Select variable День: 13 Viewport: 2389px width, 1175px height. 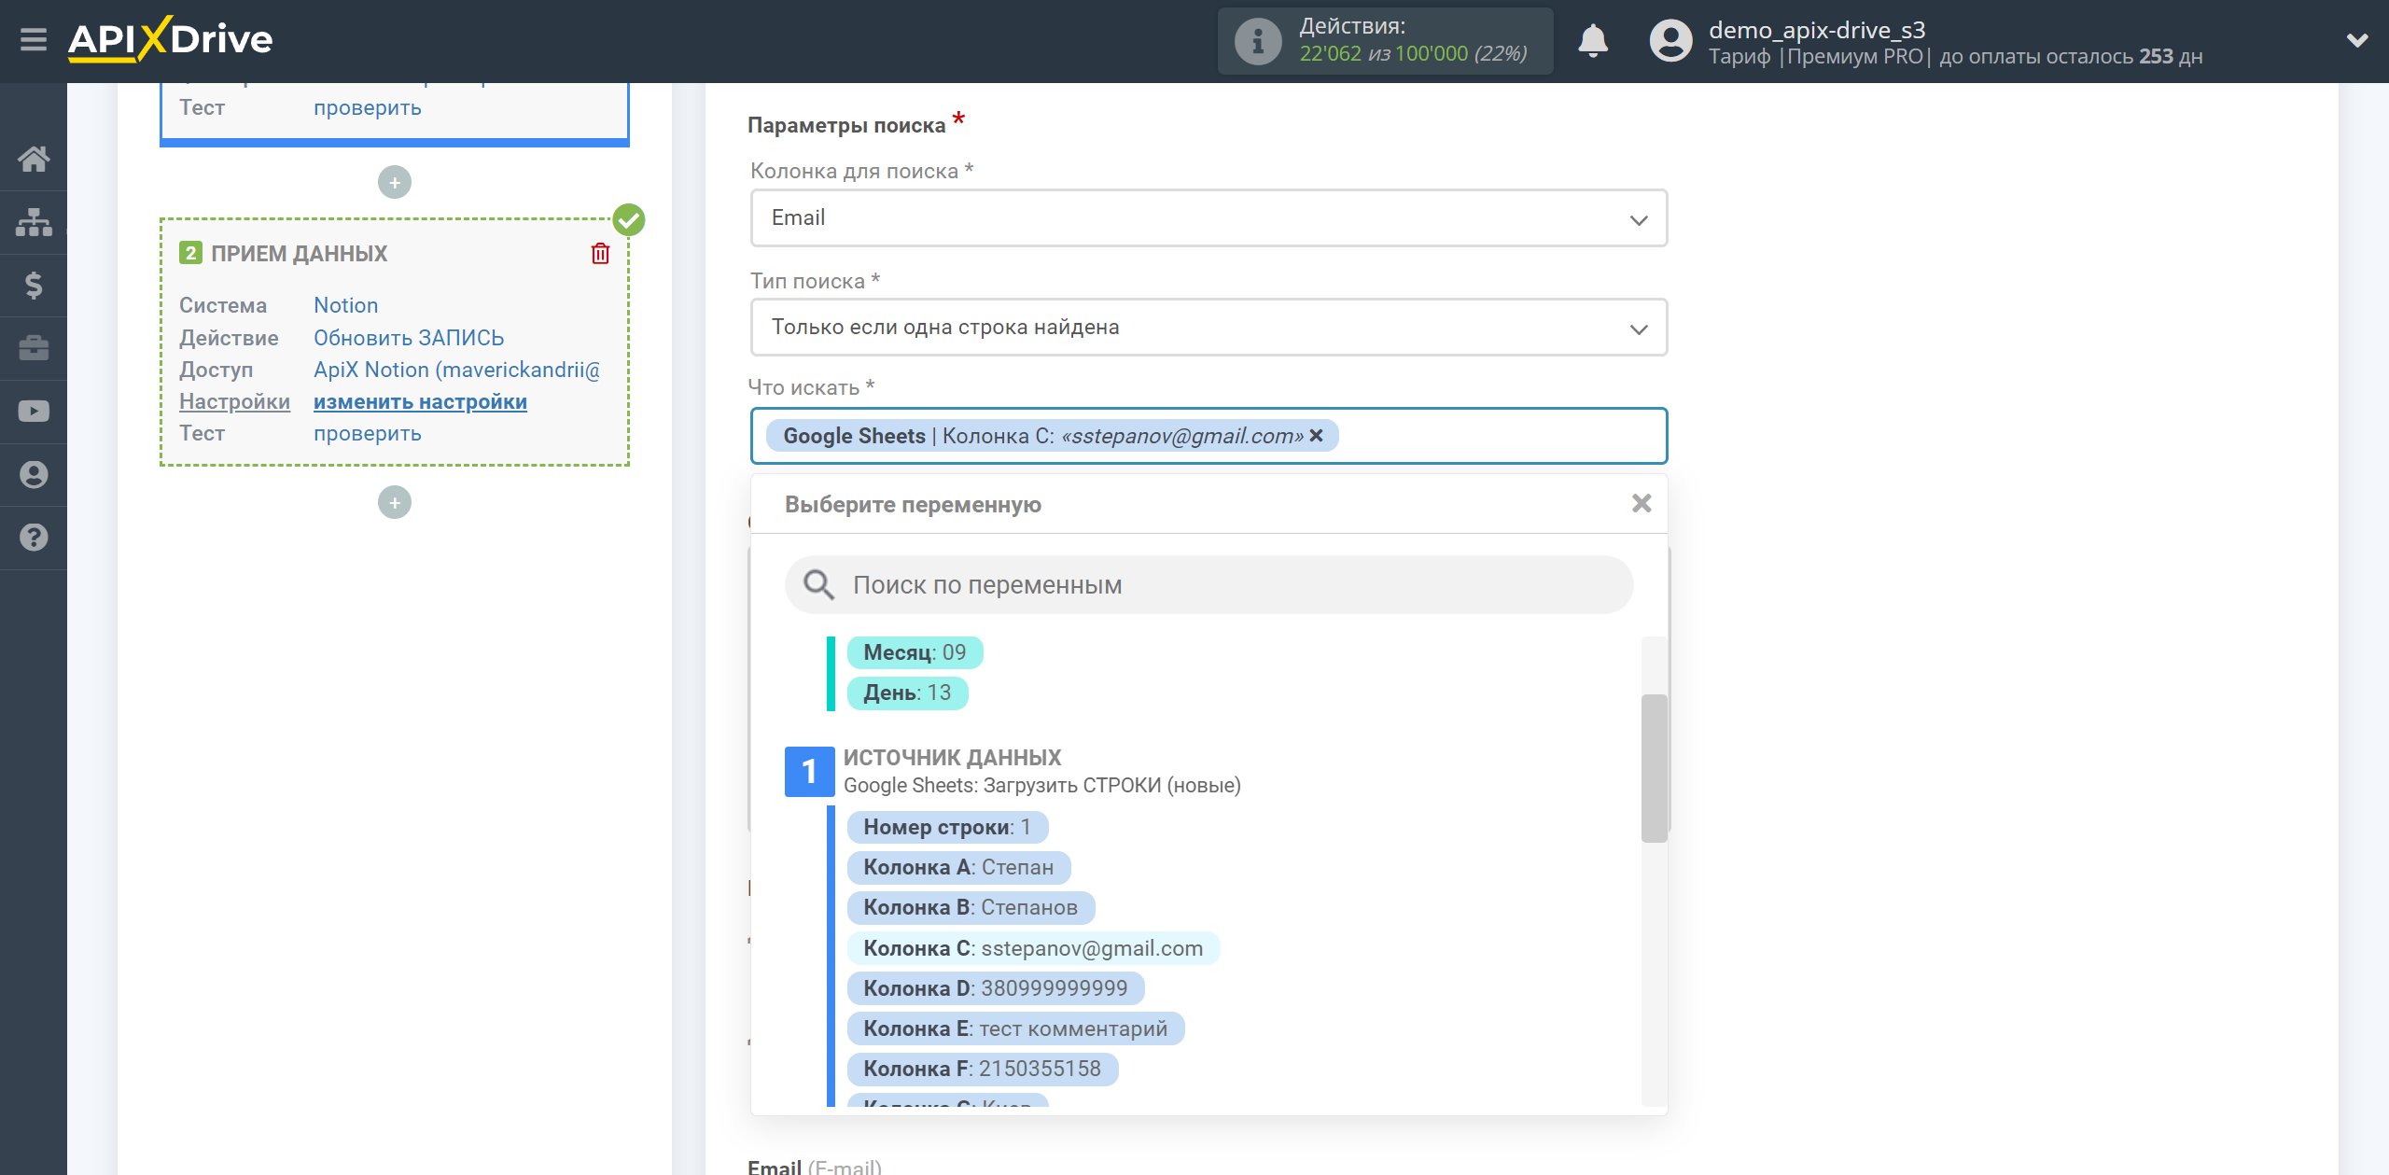click(x=907, y=692)
